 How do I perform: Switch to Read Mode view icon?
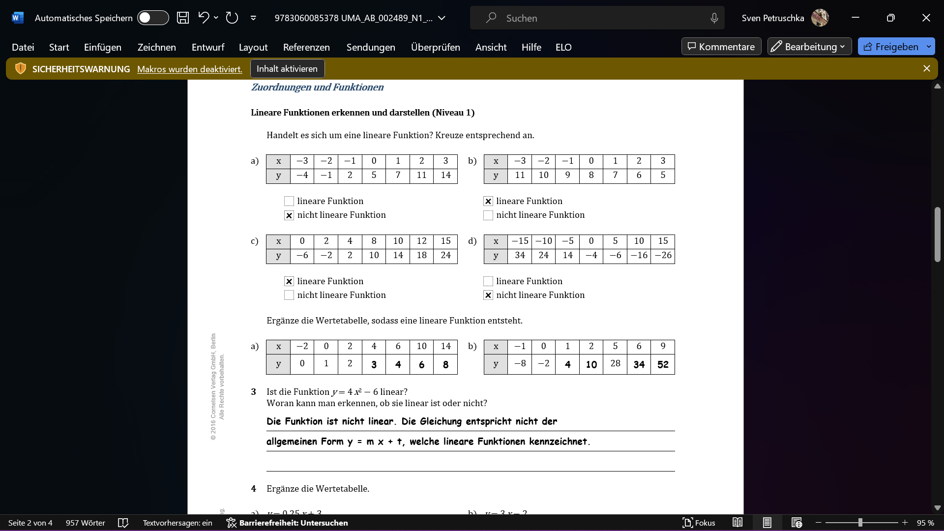click(x=737, y=523)
